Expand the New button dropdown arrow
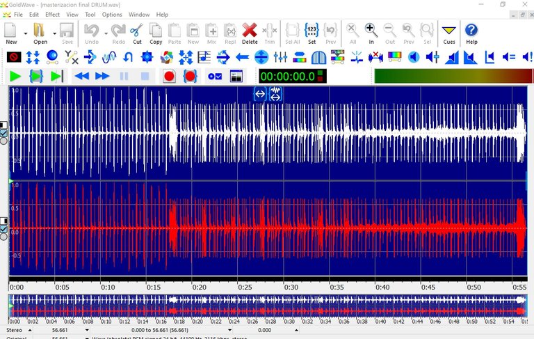This screenshot has width=534, height=339. 26,34
